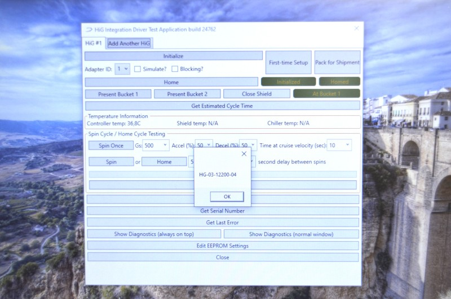
Task: Dismiss the serial number popup with X
Action: point(244,153)
